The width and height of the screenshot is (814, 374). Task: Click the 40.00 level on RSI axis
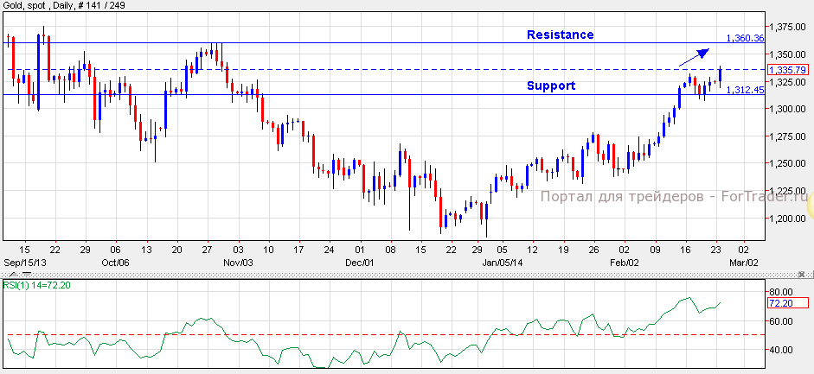coord(780,350)
